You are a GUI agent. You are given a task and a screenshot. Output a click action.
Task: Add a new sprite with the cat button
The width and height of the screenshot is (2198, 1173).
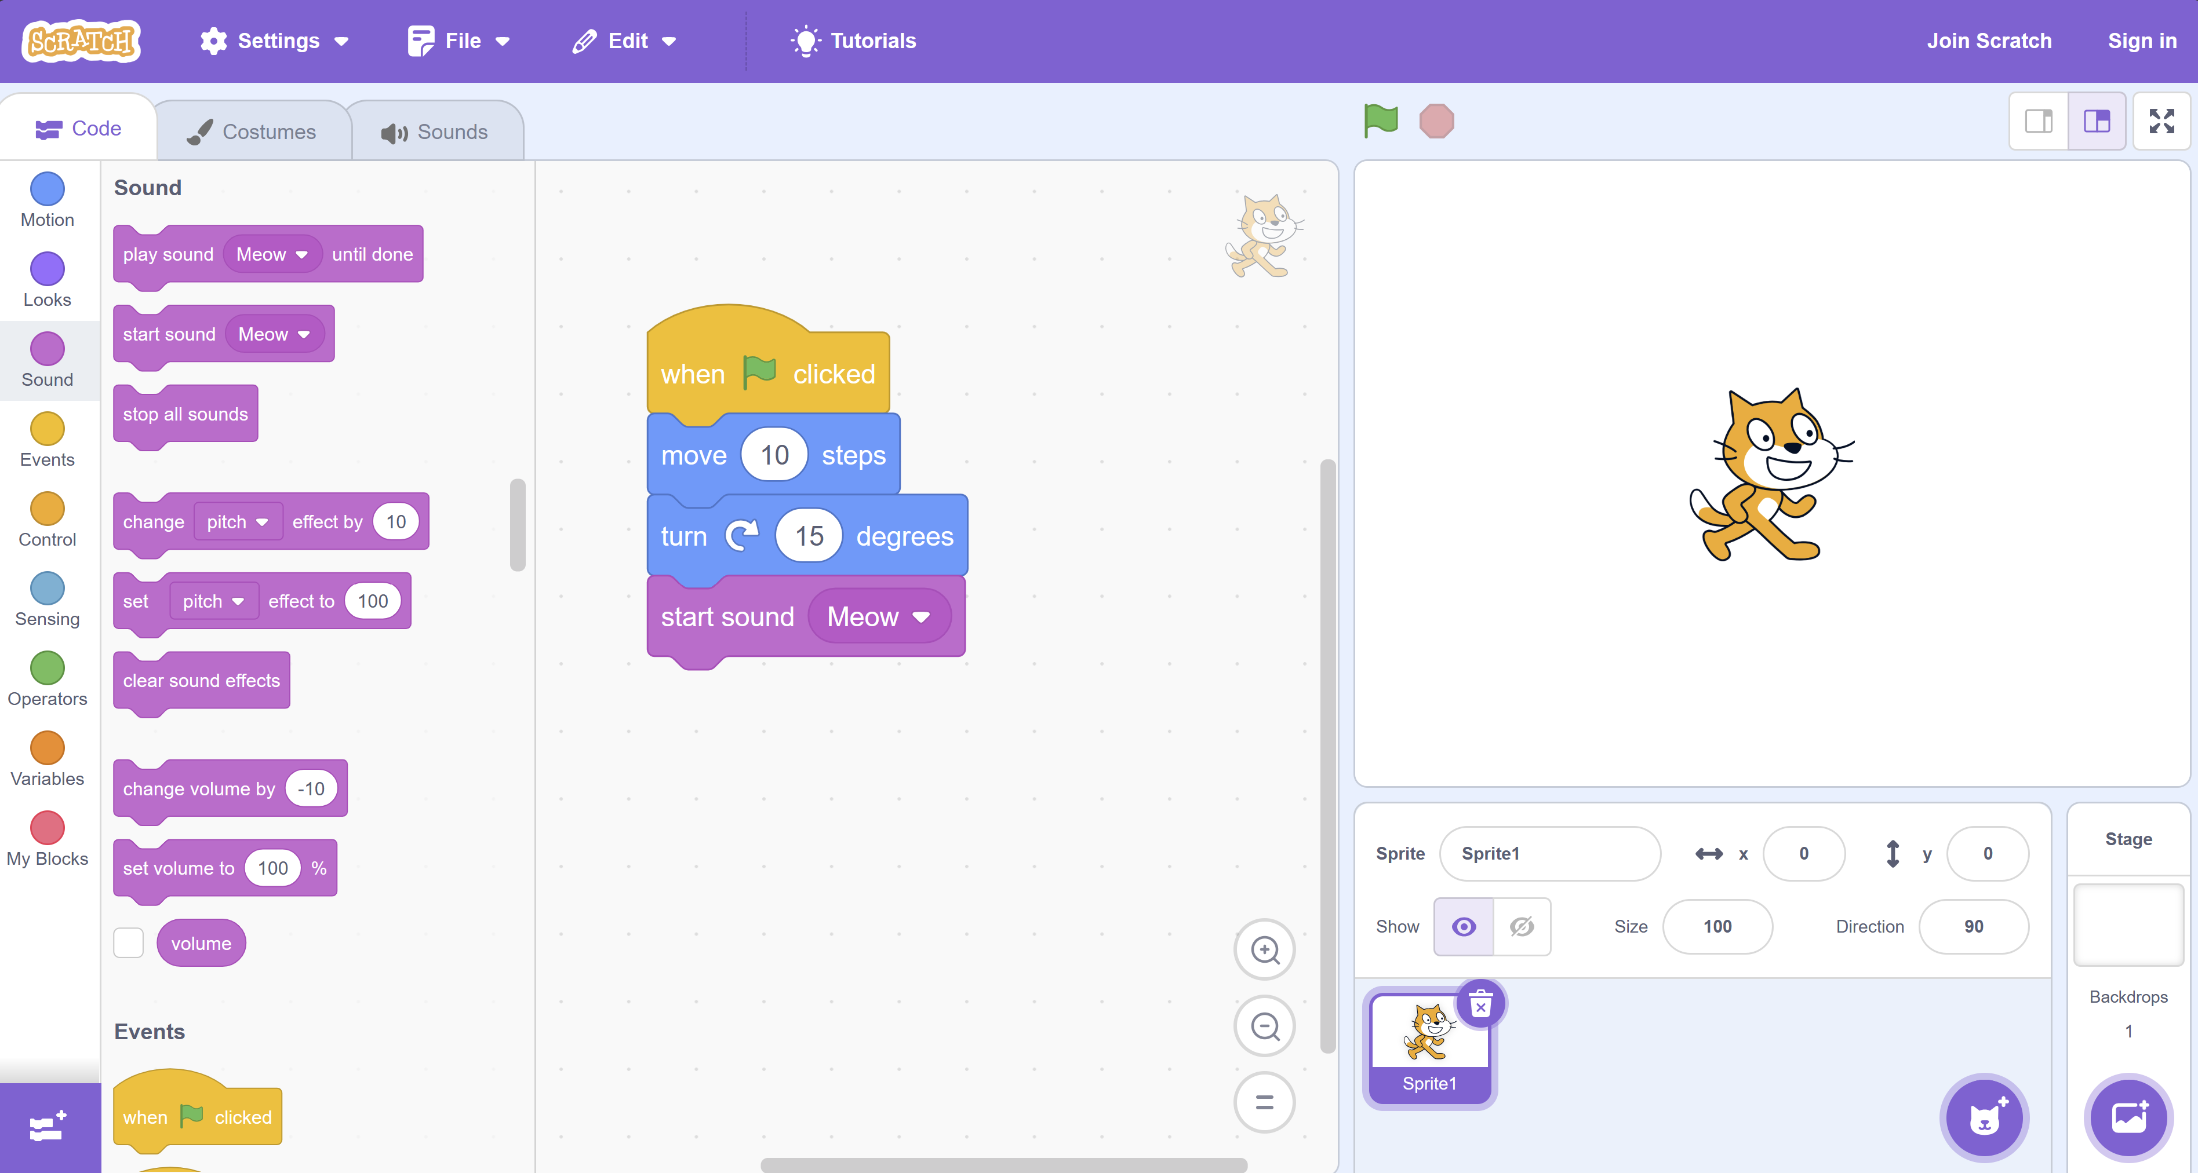pyautogui.click(x=1984, y=1117)
